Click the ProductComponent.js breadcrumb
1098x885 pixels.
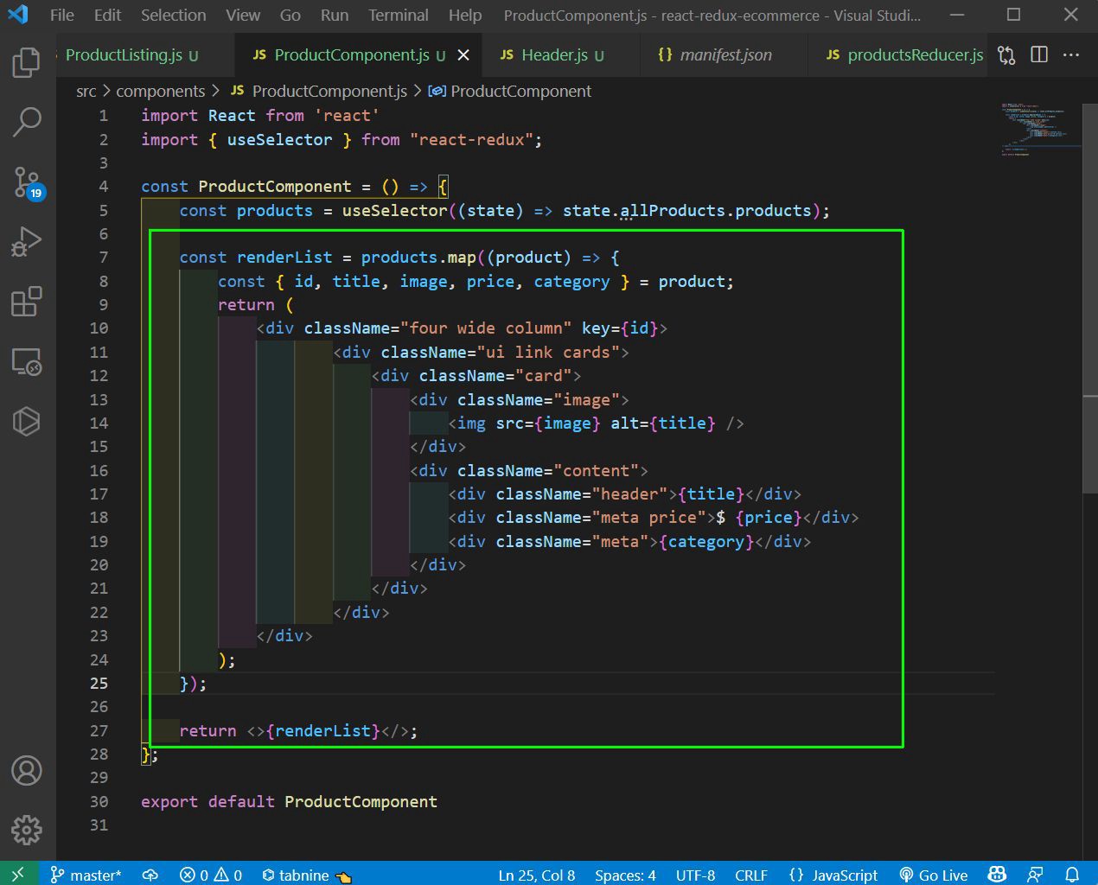click(x=319, y=92)
